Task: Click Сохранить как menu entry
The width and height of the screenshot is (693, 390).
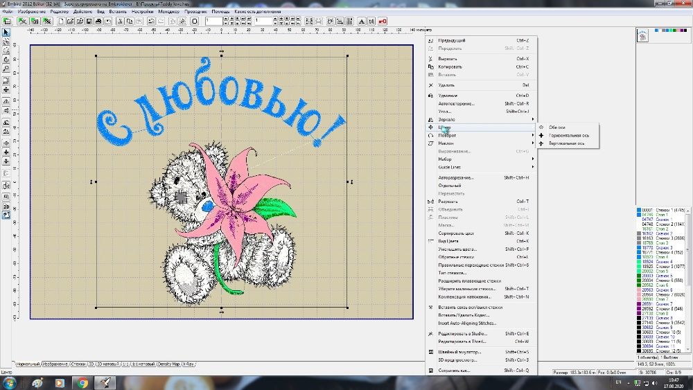Action: pos(481,371)
